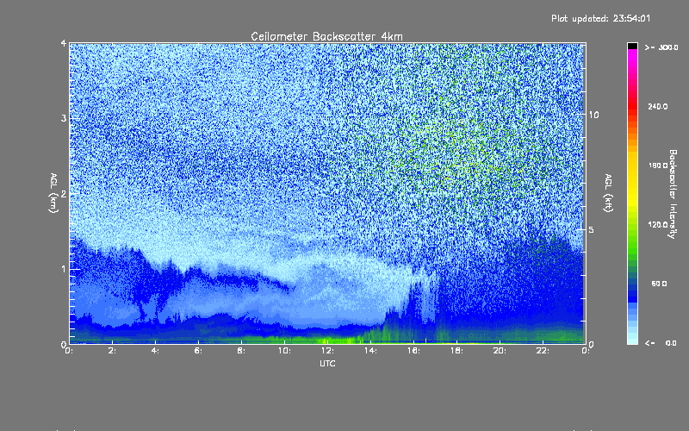Click the 'Plot updated: 23:54:01' timestamp
The image size is (689, 431).
(600, 18)
